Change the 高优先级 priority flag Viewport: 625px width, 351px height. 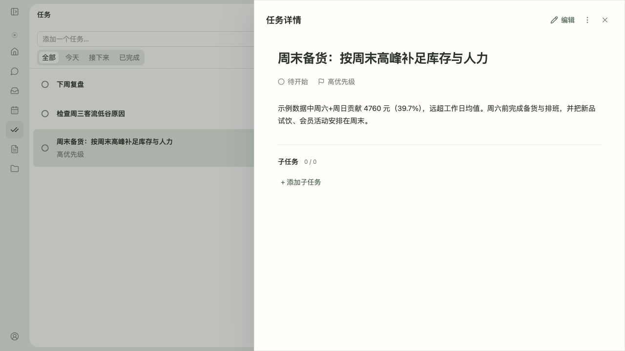coord(336,82)
